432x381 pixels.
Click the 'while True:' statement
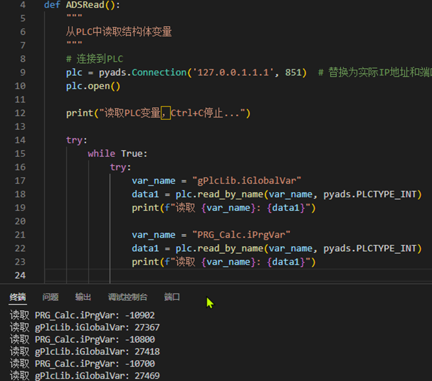(117, 153)
